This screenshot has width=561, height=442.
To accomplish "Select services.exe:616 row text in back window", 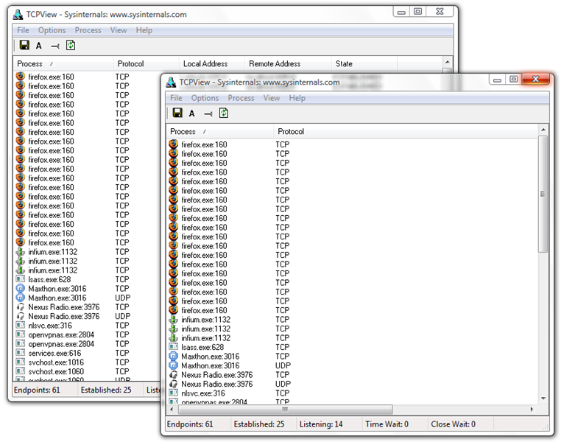I will coord(54,353).
